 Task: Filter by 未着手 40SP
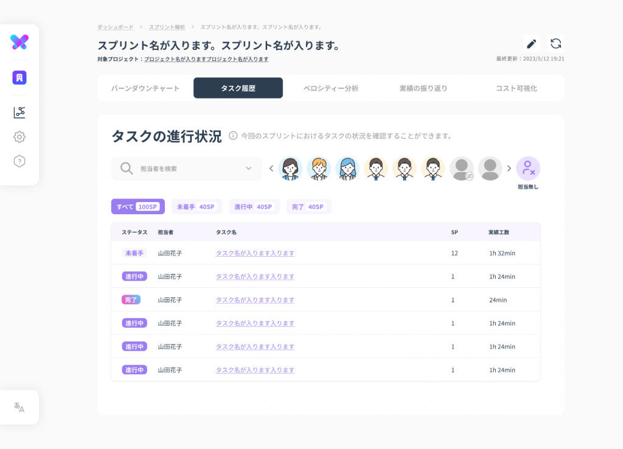click(x=196, y=207)
